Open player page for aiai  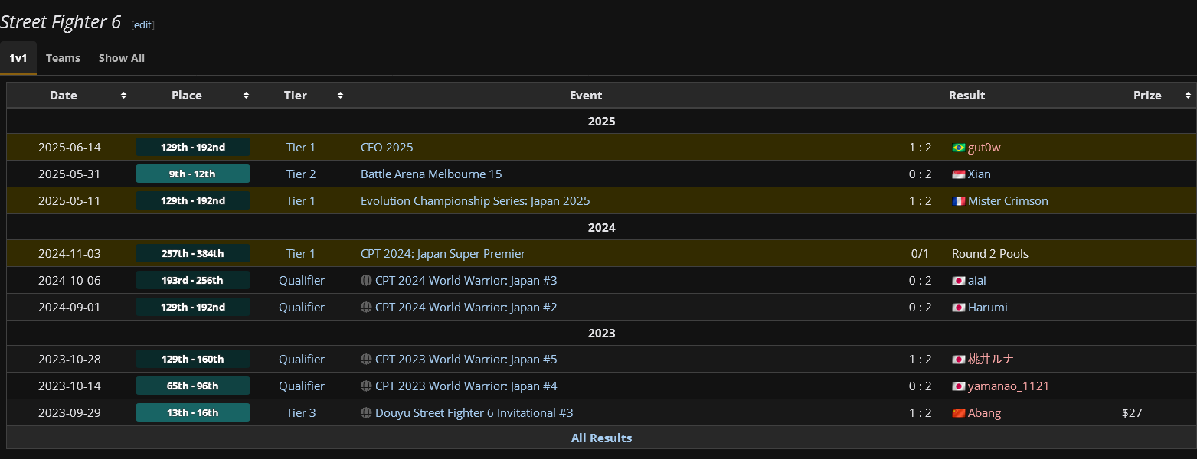[x=977, y=281]
